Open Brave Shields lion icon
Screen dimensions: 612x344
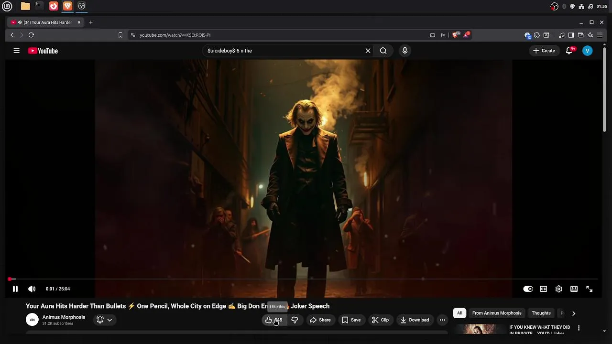(x=456, y=35)
